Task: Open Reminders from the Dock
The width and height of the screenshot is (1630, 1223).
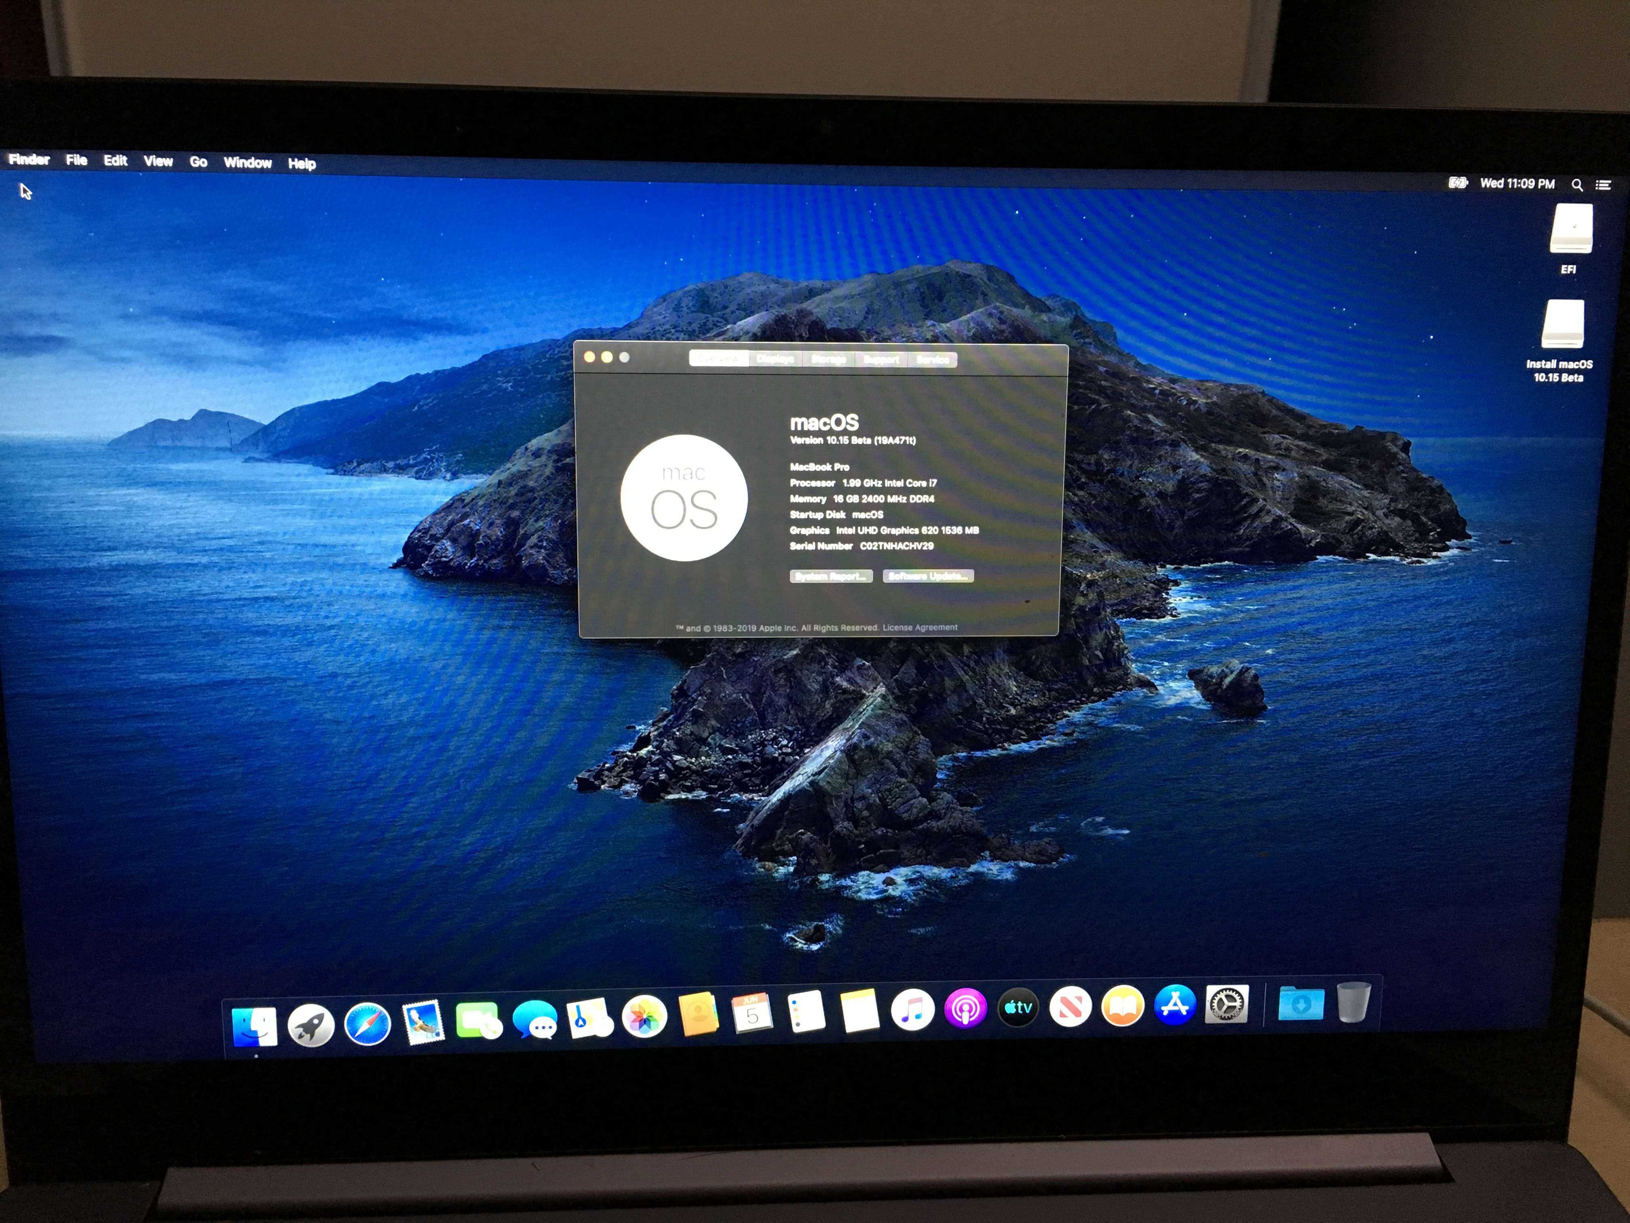Action: click(806, 1011)
